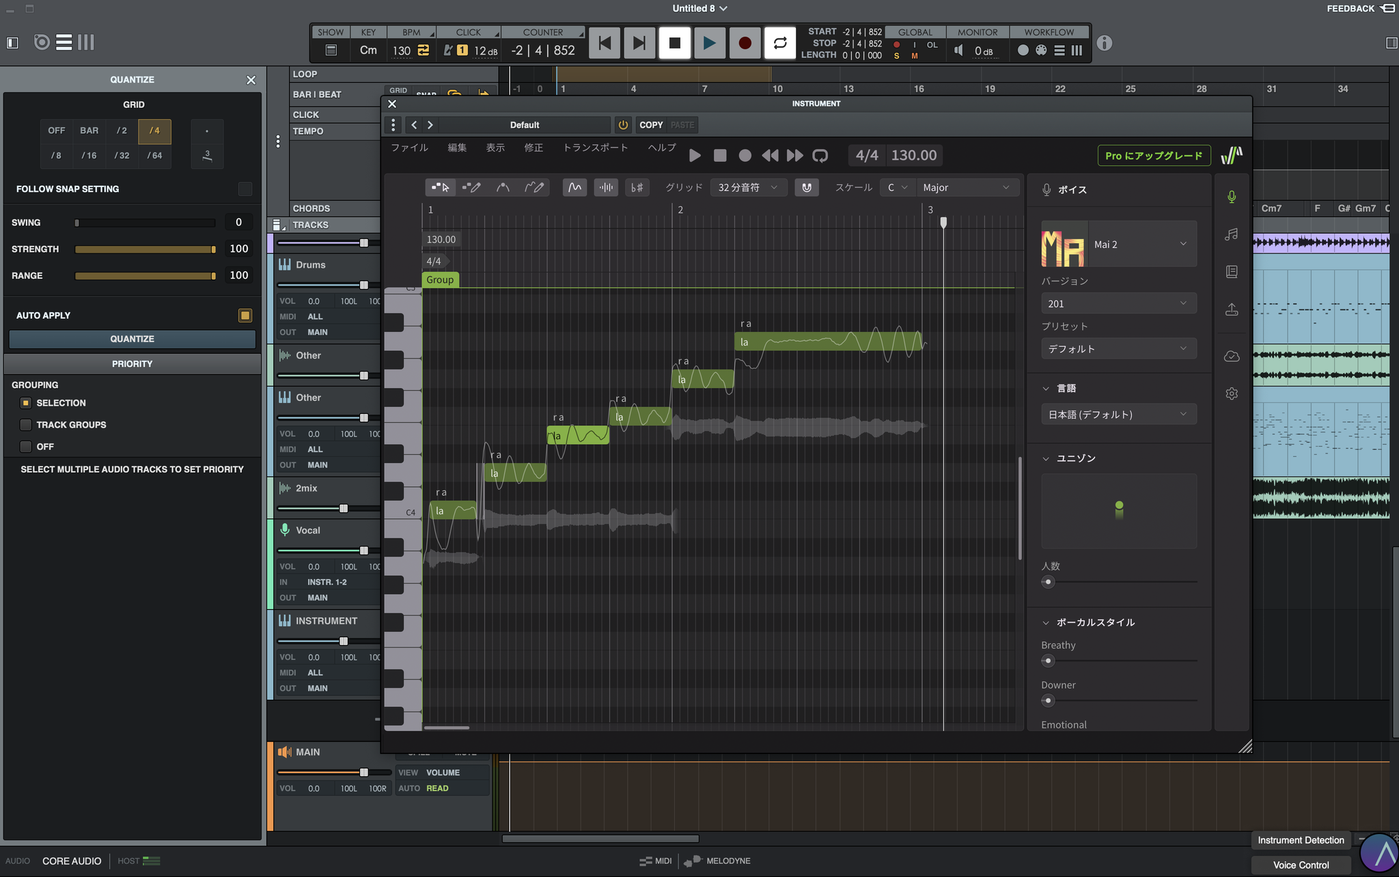Select the note pencil draw tool
Viewport: 1399px width, 877px height.
click(471, 187)
